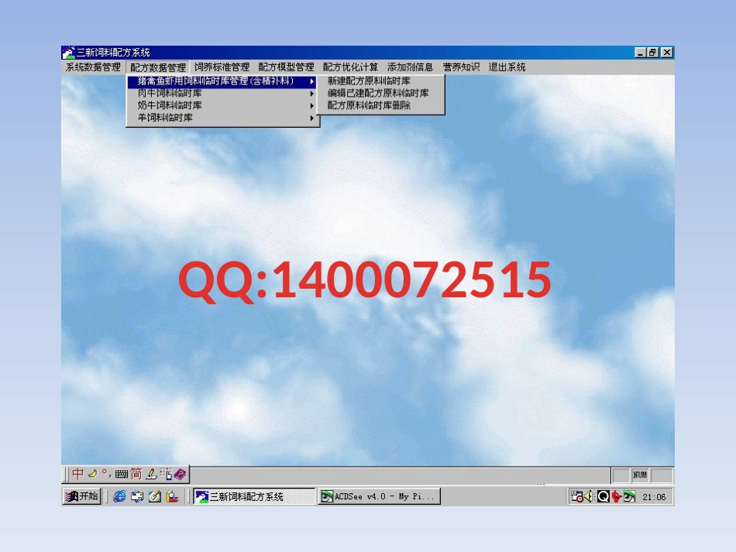This screenshot has width=736, height=552.
Task: Switch to ACDSee v4.0 taskbar button
Action: [x=380, y=496]
